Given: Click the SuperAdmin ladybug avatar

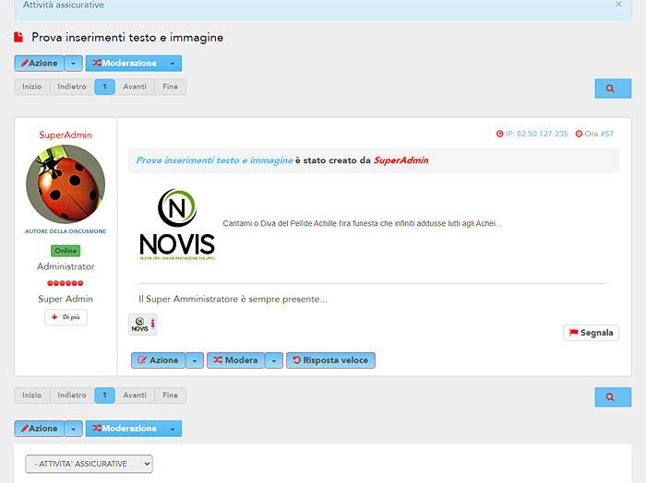Looking at the screenshot, I should [x=66, y=183].
